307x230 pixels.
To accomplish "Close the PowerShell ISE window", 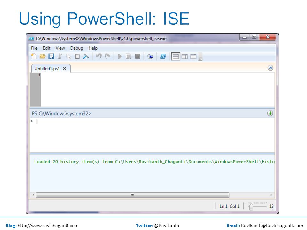I will [x=268, y=37].
